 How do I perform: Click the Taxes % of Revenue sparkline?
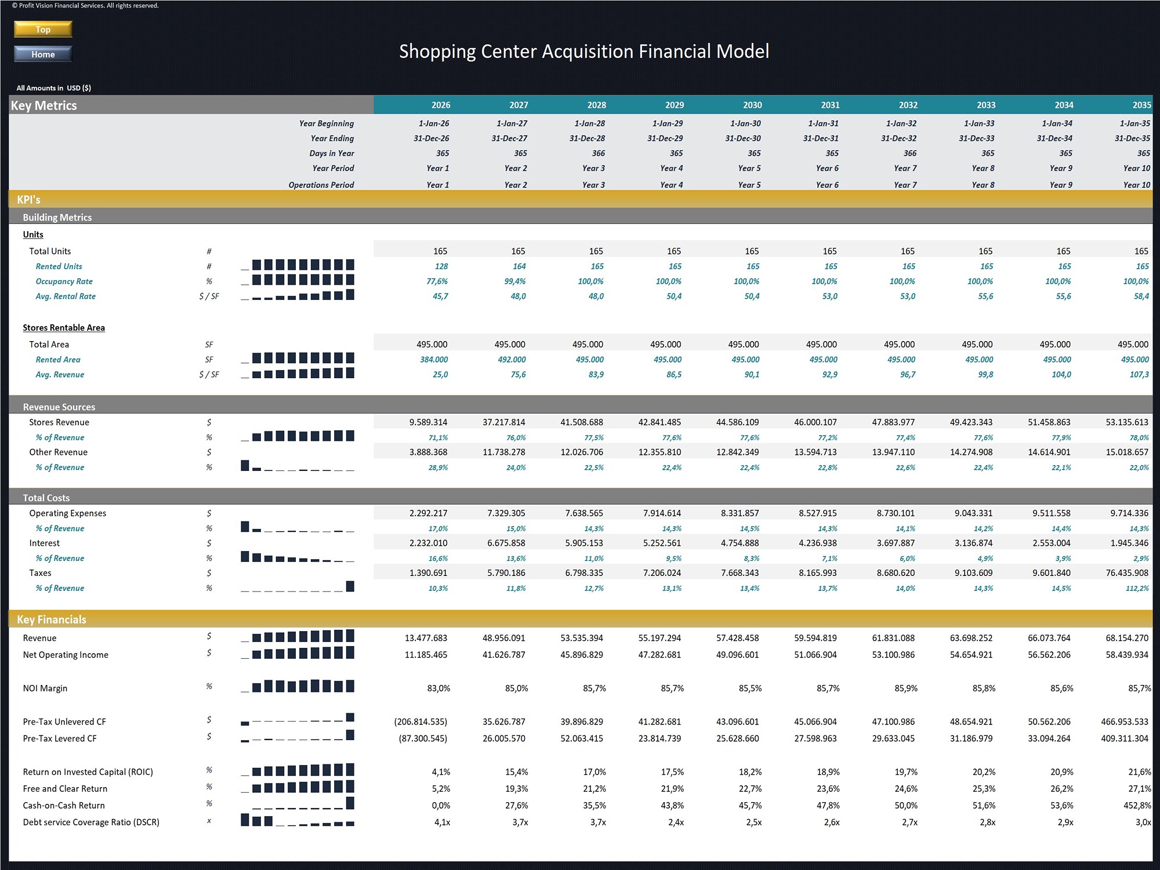click(298, 587)
